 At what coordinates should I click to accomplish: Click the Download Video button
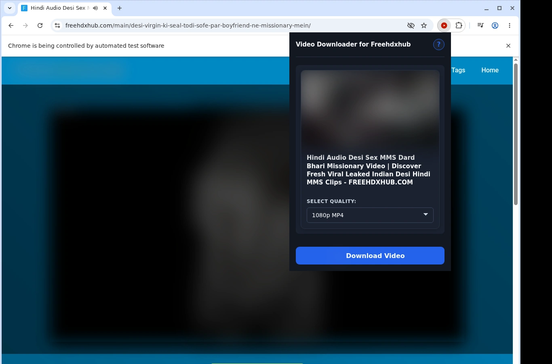[x=370, y=256]
